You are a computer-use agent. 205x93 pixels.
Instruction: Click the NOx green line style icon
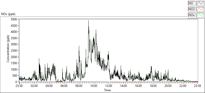coord(200,15)
